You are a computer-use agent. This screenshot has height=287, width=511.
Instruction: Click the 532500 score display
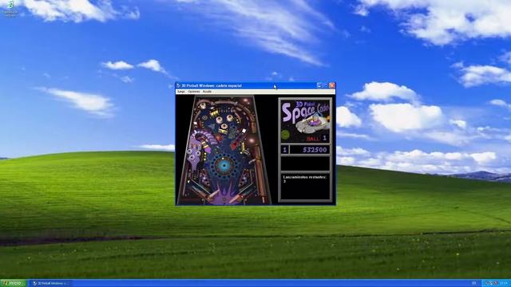(x=310, y=150)
